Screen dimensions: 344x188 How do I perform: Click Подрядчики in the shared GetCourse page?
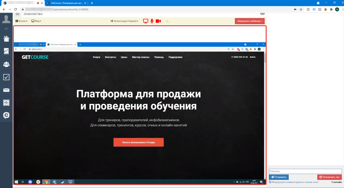[175, 57]
